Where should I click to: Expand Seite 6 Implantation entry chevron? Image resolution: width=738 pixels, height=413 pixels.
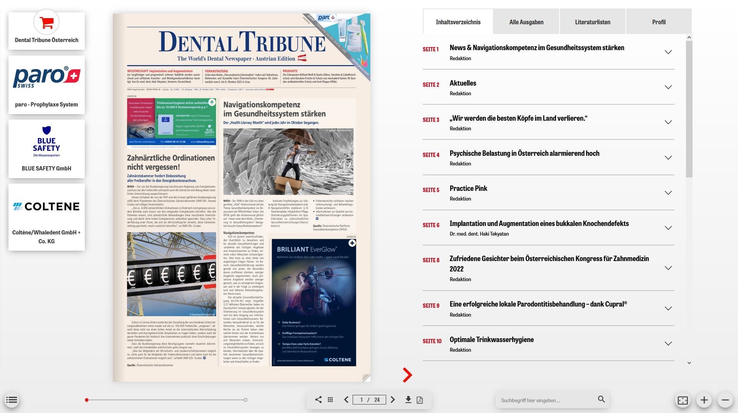pos(668,228)
